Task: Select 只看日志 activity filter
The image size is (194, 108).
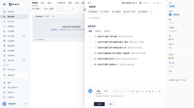Action: [x=98, y=31]
